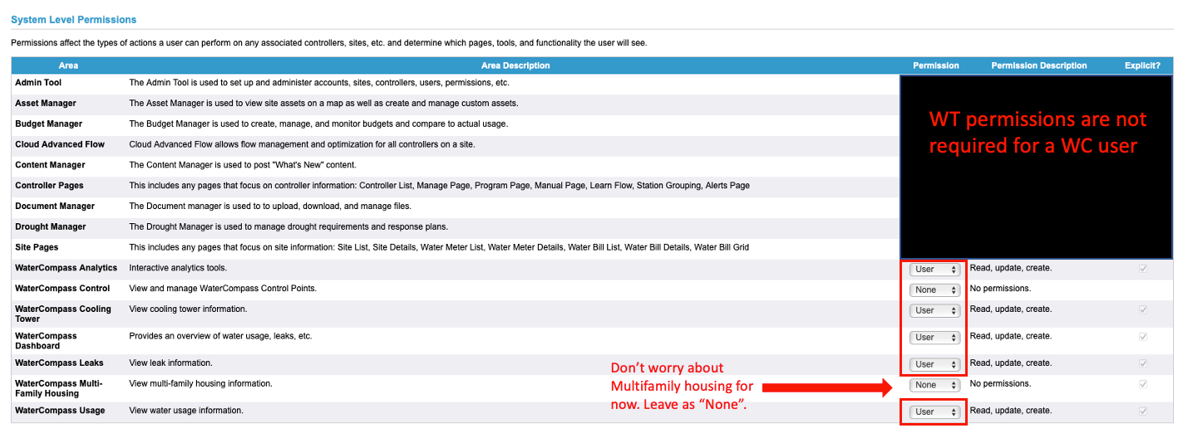Click the System Level Permissions heading
Screen dimensions: 1183x433
[x=74, y=19]
